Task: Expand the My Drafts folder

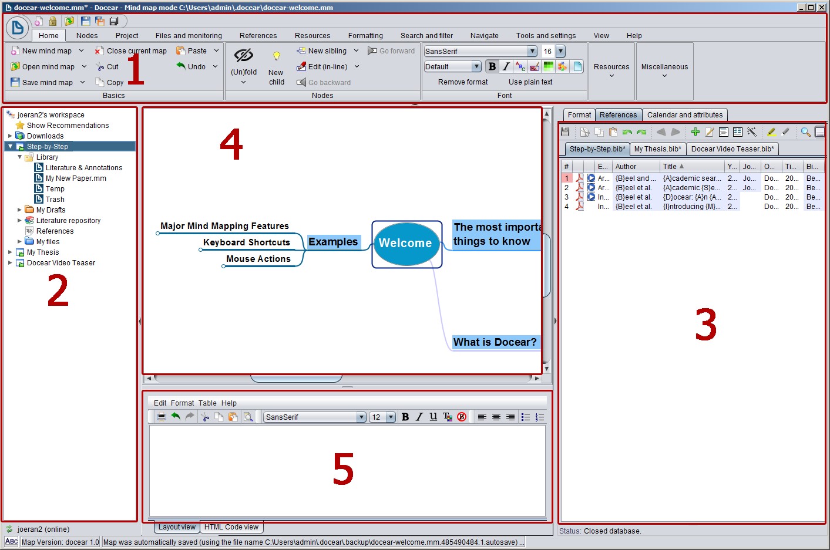Action: 19,210
